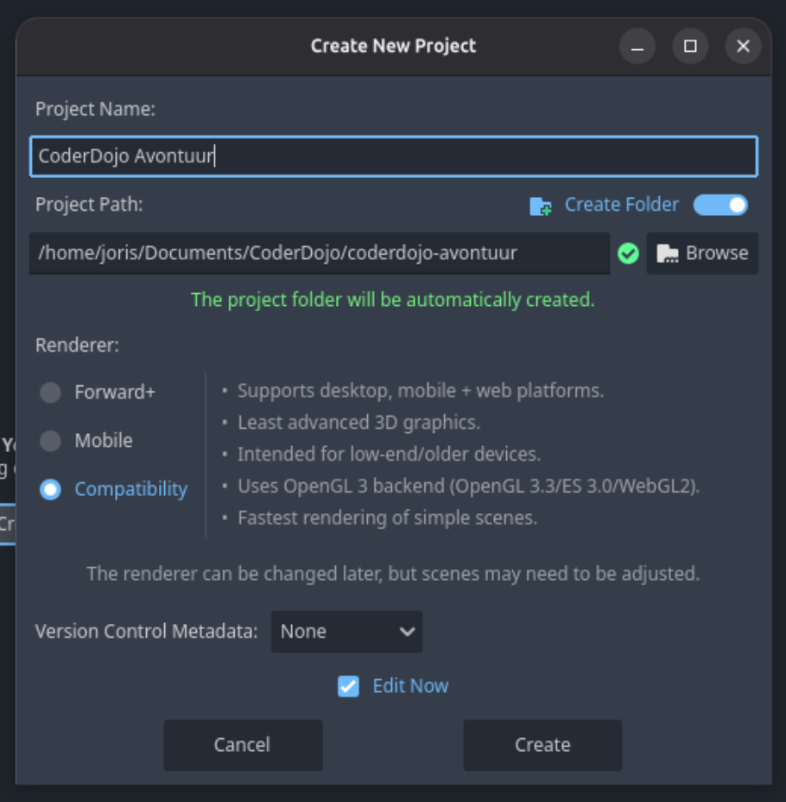This screenshot has height=802, width=786.
Task: Click the folder icon on Browse button
Action: [x=667, y=254]
